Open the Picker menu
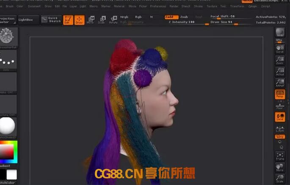290x185 pixels. pos(143,6)
